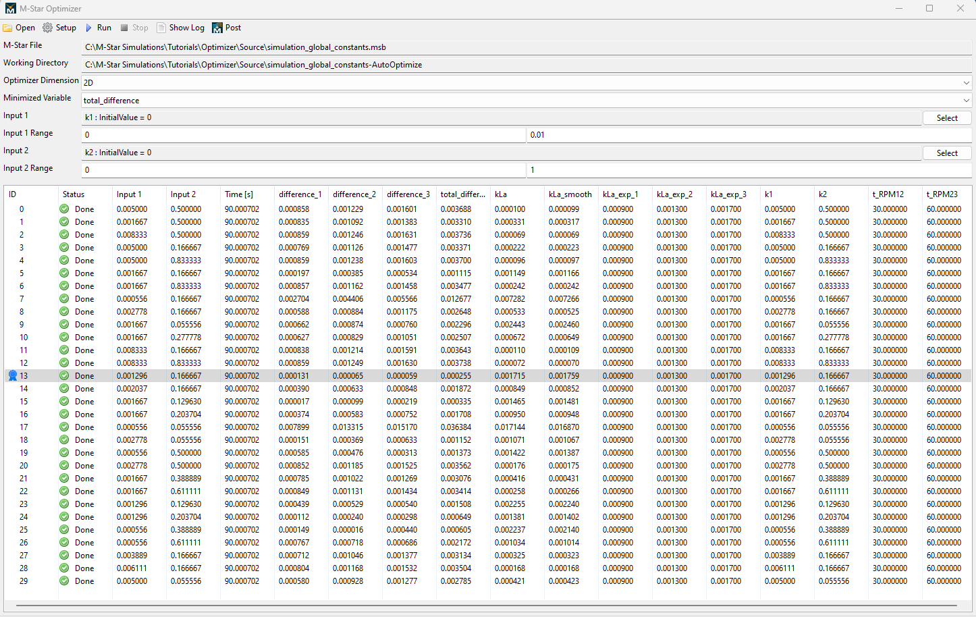Click the Select button for Input 1
The image size is (976, 617).
click(947, 117)
